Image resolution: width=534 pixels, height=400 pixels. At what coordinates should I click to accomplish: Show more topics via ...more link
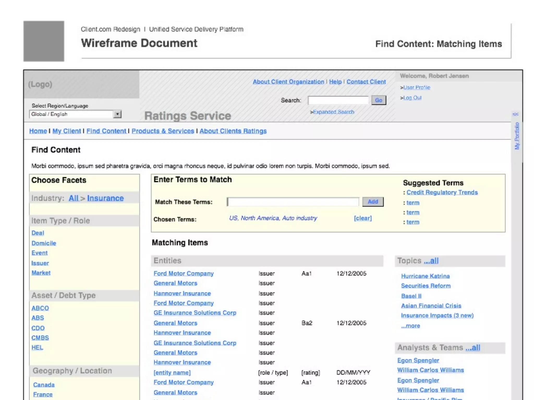click(x=410, y=326)
